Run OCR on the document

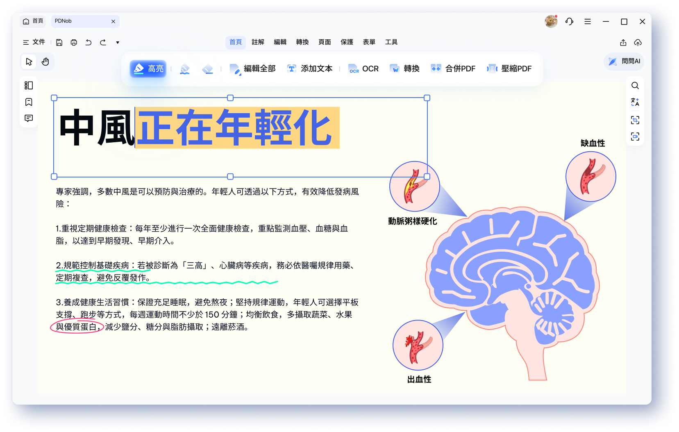pos(363,68)
